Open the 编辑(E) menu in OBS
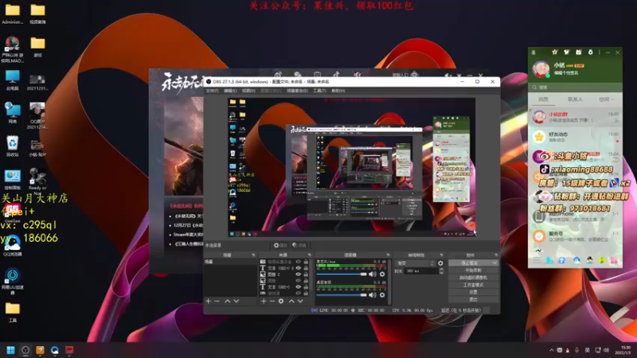 click(x=230, y=91)
